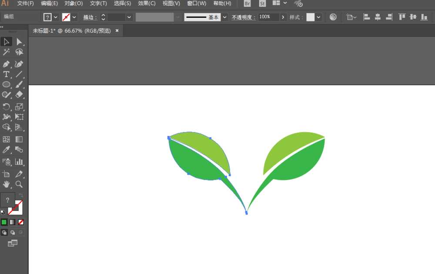Grab the Hand tool

pyautogui.click(x=6, y=184)
